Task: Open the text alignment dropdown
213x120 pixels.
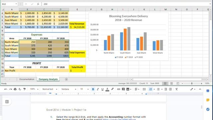Action: click(137, 89)
